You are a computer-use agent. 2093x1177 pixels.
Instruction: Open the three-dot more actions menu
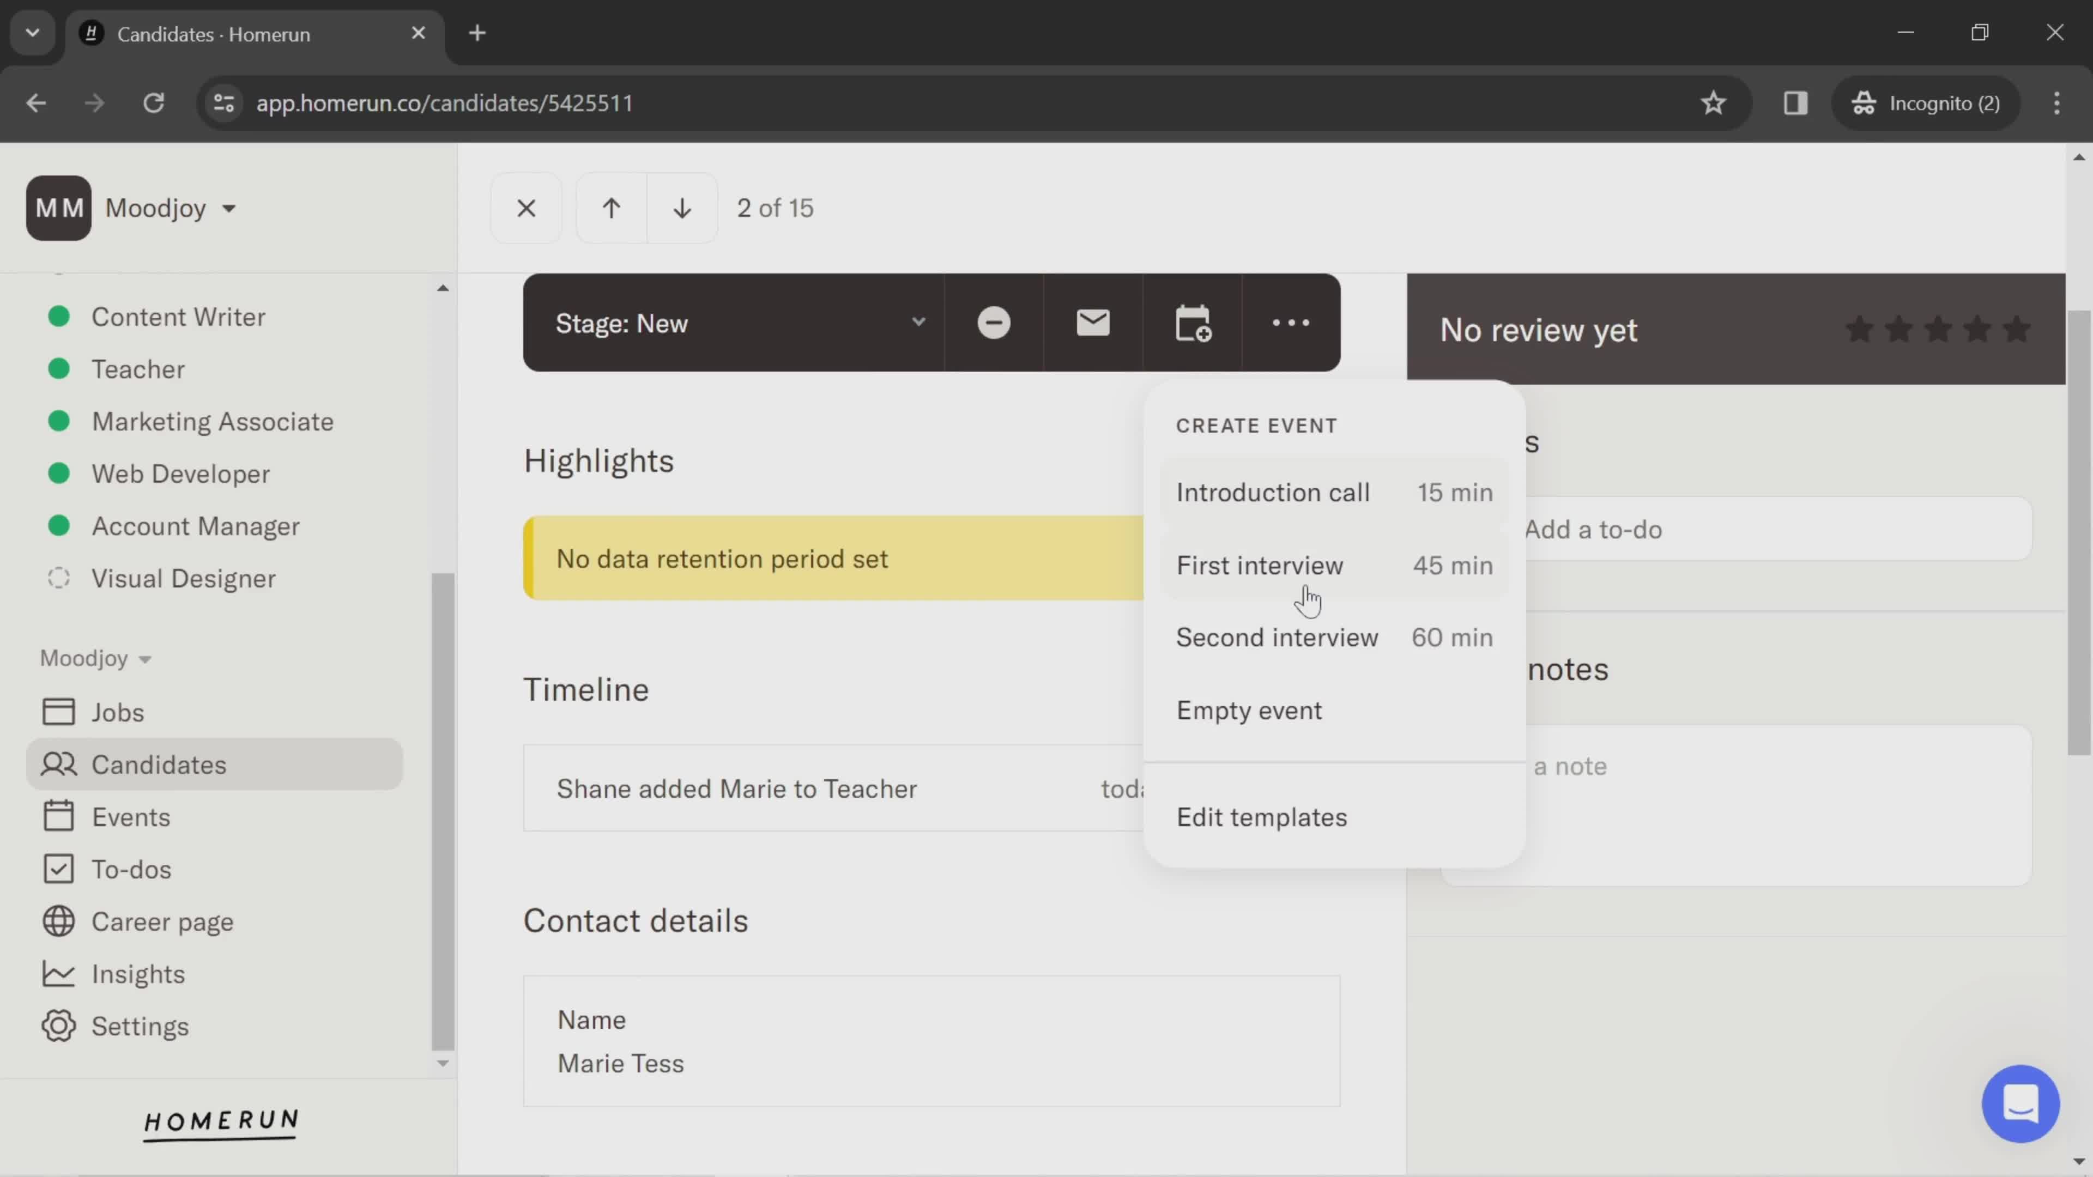click(1291, 323)
